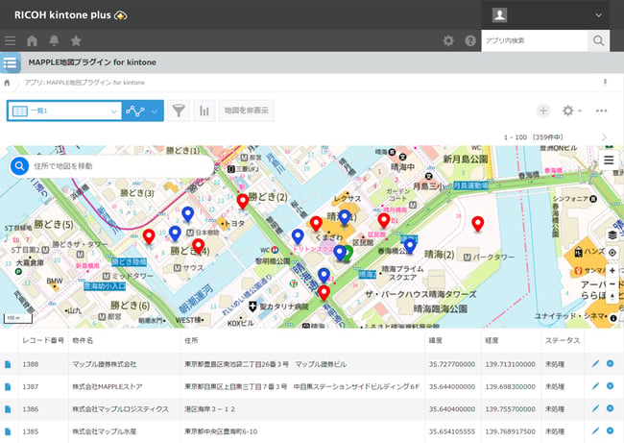624x443 pixels.
Task: Click the レコード番号 column header
Action: click(43, 340)
